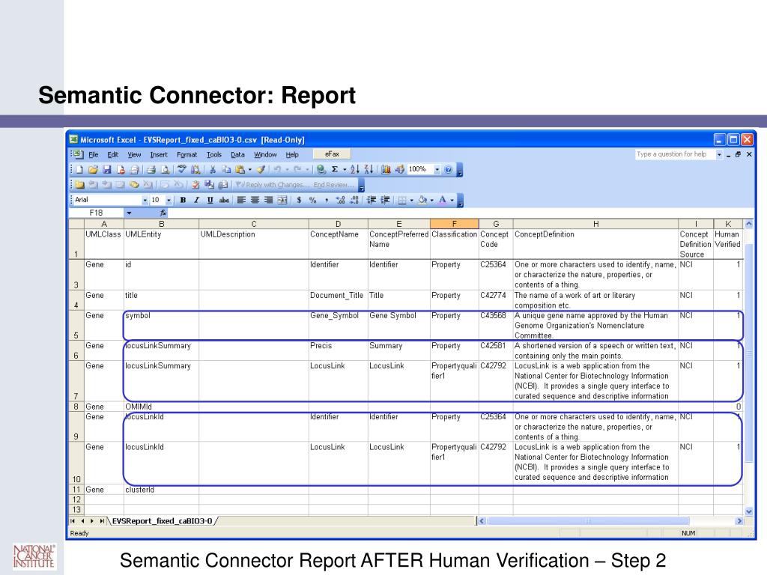Click the Merge and Center icon

[282, 200]
